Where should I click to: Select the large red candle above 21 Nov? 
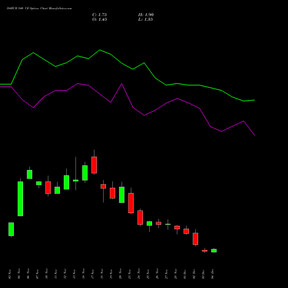[x=131, y=203]
